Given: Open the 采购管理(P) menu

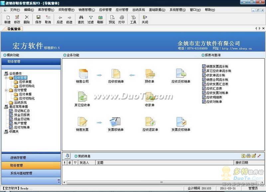Looking at the screenshot, I should pos(66,10).
